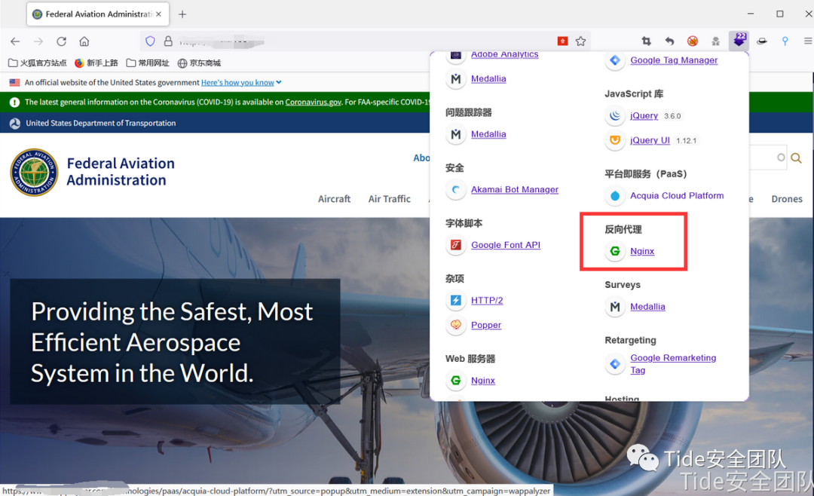Click the Adobe Analytics link
This screenshot has width=814, height=496.
coord(504,54)
